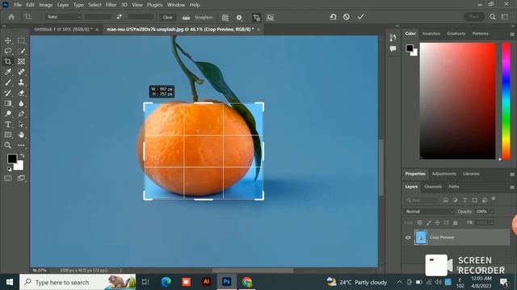Open the Image menu
This screenshot has height=290, width=517.
45,5
